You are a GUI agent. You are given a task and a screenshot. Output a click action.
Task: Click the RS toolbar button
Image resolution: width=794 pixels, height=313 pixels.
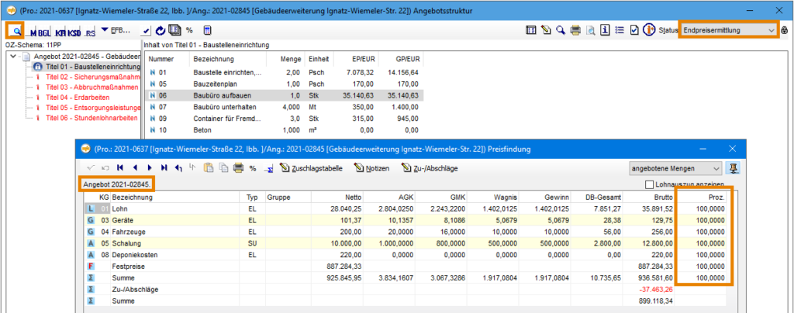[90, 33]
